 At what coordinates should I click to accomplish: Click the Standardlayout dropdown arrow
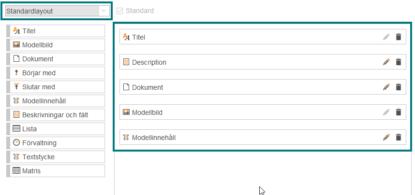tap(104, 11)
